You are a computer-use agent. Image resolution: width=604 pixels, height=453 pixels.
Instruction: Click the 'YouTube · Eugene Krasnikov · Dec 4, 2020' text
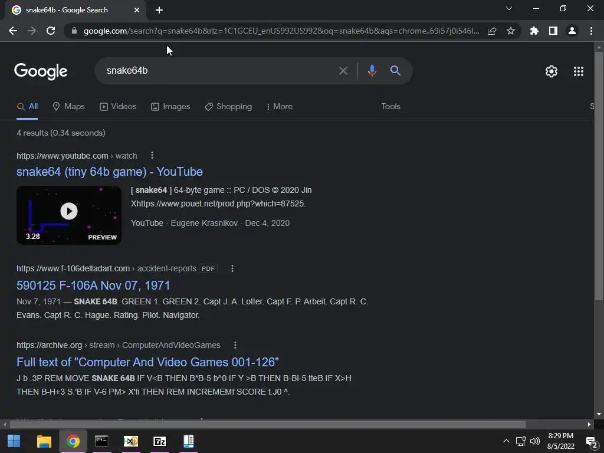click(x=210, y=223)
